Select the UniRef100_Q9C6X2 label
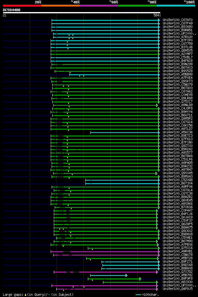The image size is (198, 297). pyautogui.click(x=178, y=231)
